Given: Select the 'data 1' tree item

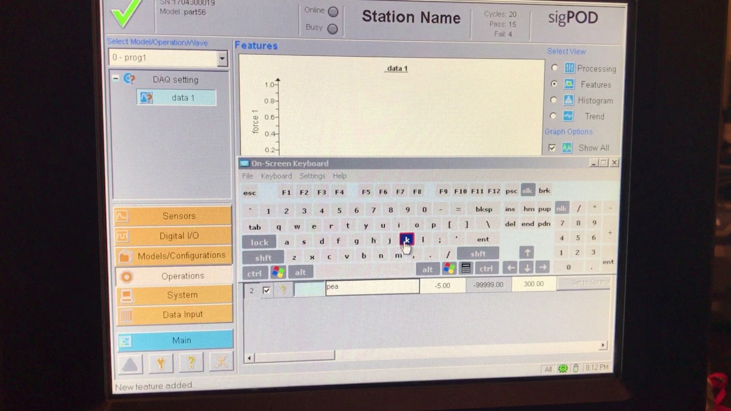Looking at the screenshot, I should pyautogui.click(x=176, y=98).
